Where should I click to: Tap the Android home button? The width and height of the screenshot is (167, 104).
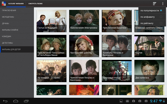click(x=16, y=101)
